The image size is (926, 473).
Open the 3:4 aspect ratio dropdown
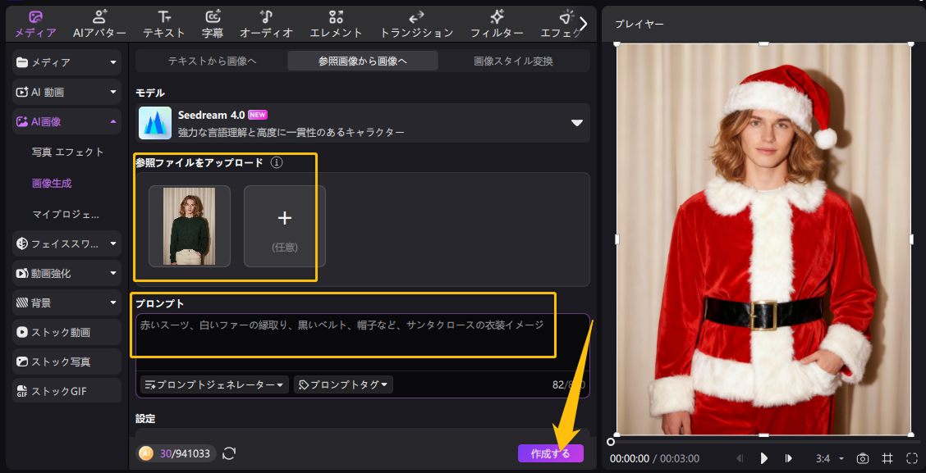829,458
